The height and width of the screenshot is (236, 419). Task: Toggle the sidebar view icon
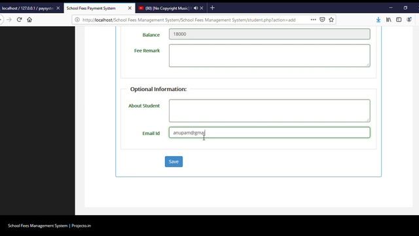click(399, 20)
